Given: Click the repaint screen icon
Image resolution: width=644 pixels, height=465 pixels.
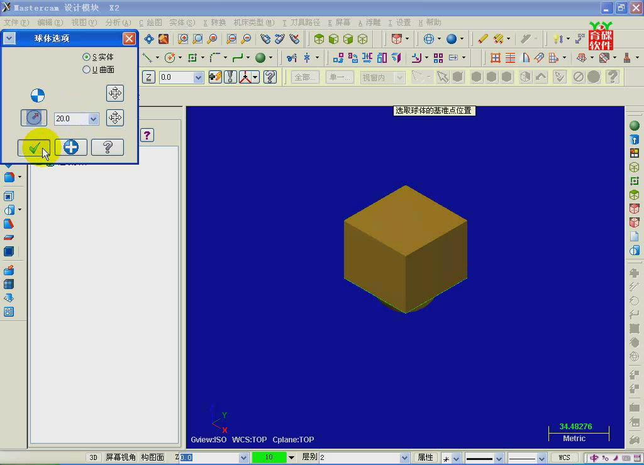Looking at the screenshot, I should pos(164,39).
